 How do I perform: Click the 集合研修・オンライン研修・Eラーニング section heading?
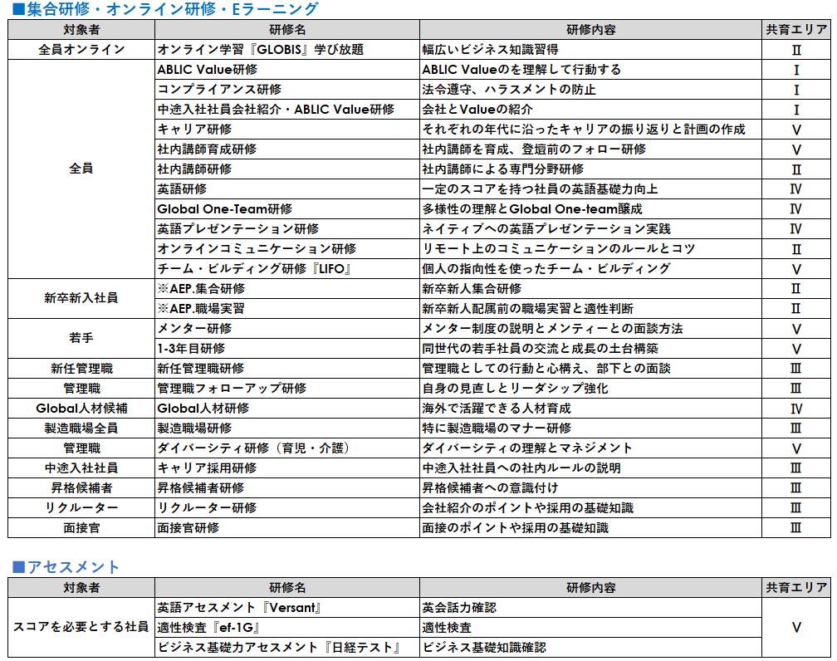164,10
